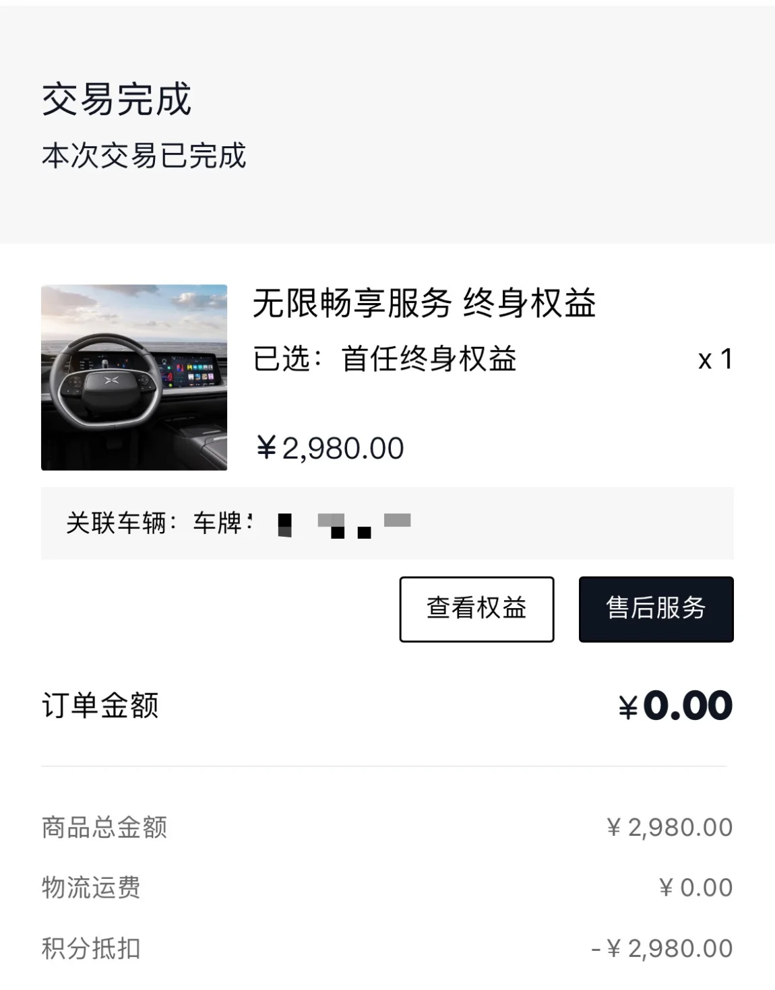
Task: Tap the 积分抵扣 row label
Action: coord(91,948)
